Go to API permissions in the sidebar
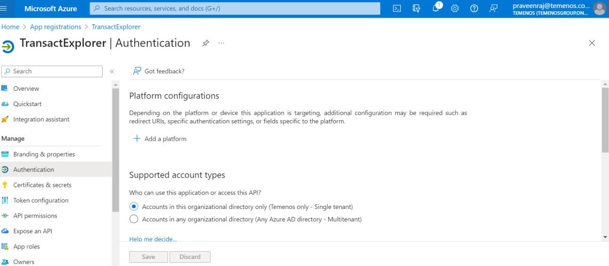Viewport: 609px width, 266px height. click(x=35, y=216)
